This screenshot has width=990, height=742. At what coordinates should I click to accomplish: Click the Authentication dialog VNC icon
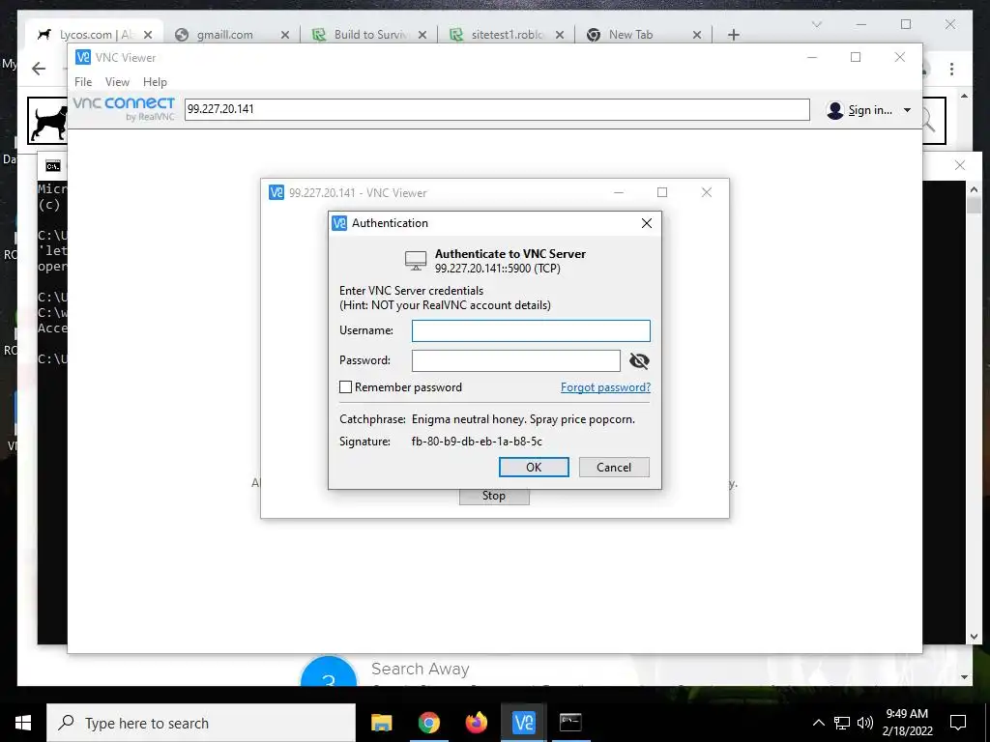pyautogui.click(x=339, y=223)
